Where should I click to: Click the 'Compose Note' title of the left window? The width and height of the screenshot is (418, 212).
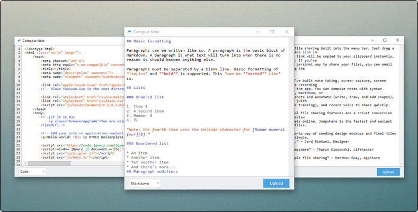pyautogui.click(x=33, y=41)
